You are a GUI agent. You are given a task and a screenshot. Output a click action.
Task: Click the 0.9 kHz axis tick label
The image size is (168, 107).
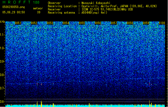click(x=2, y=62)
